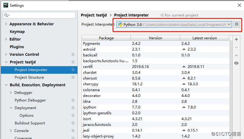Click latest version 18.3.0 for cherrypy

coord(193,84)
